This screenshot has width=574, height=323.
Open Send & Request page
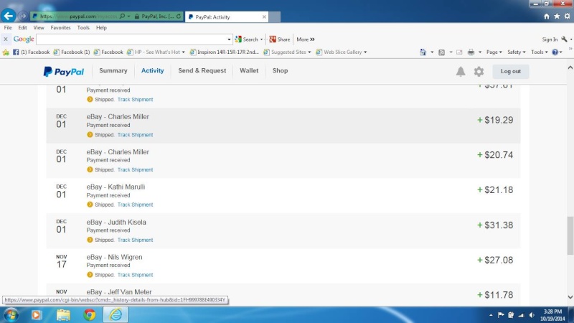(x=202, y=70)
